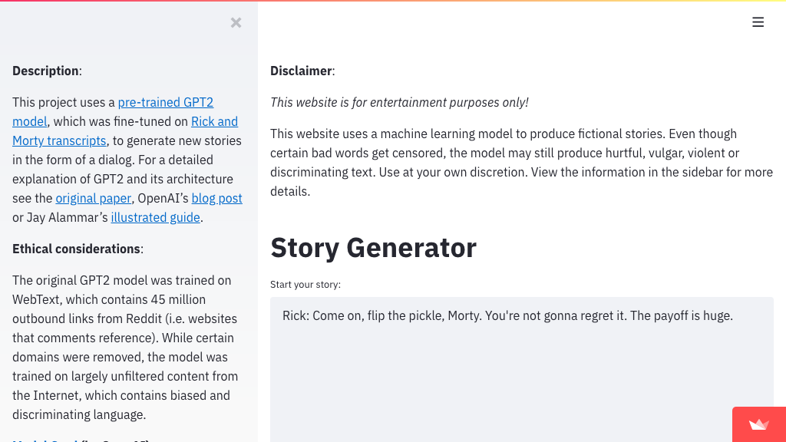Viewport: 786px width, 442px height.
Task: Click the Disclaimer heading
Action: click(x=302, y=71)
